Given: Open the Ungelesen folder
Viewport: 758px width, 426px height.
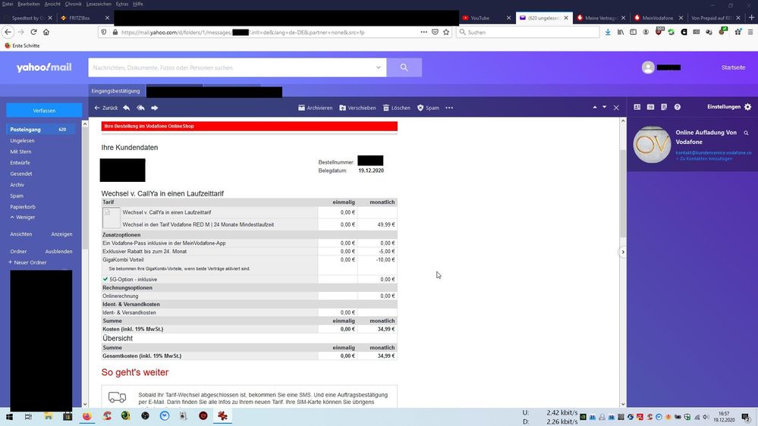Looking at the screenshot, I should 22,140.
